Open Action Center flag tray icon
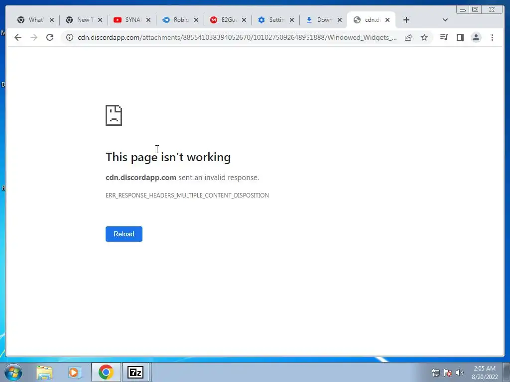 [x=448, y=373]
